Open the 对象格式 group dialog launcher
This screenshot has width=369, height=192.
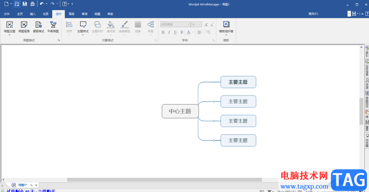click(x=156, y=40)
